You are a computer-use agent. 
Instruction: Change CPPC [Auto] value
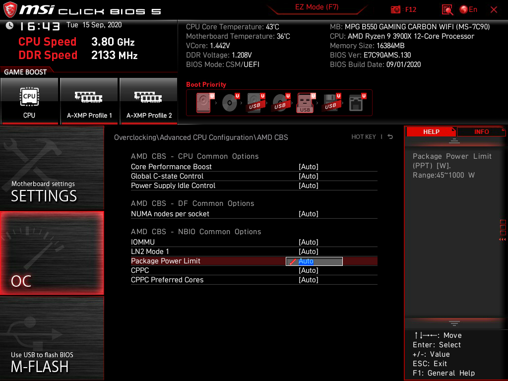point(309,270)
